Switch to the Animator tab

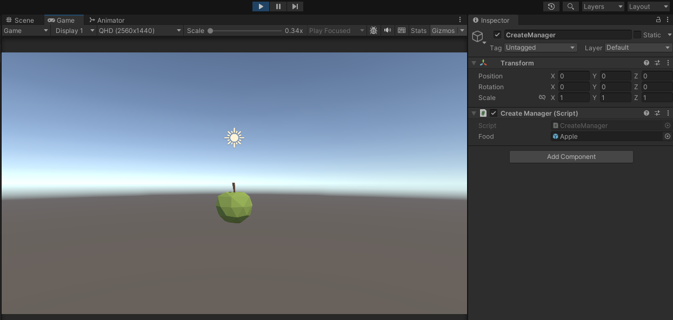pos(107,20)
